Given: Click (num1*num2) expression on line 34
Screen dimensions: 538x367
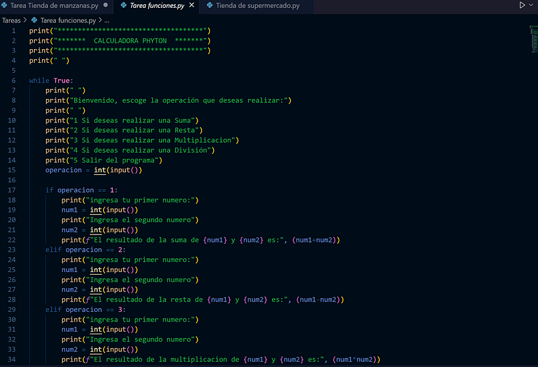Looking at the screenshot, I should 354,359.
